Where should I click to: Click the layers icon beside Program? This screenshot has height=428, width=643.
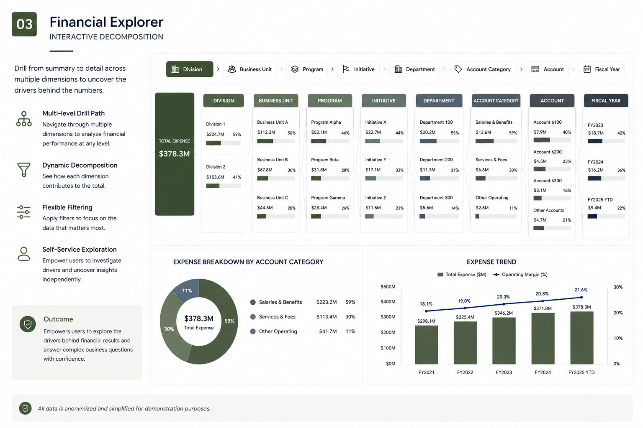pyautogui.click(x=295, y=69)
